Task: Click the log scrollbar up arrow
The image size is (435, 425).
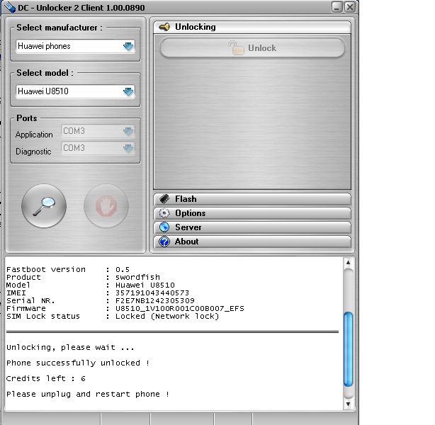Action: pos(348,263)
